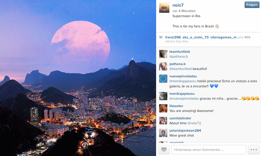Click the @monikajapiassu mention link

183,81
